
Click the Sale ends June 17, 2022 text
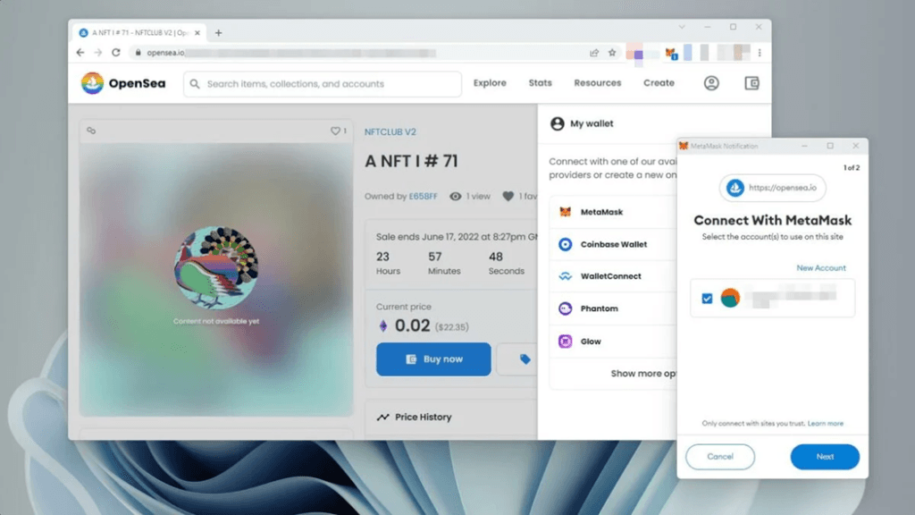pos(457,236)
